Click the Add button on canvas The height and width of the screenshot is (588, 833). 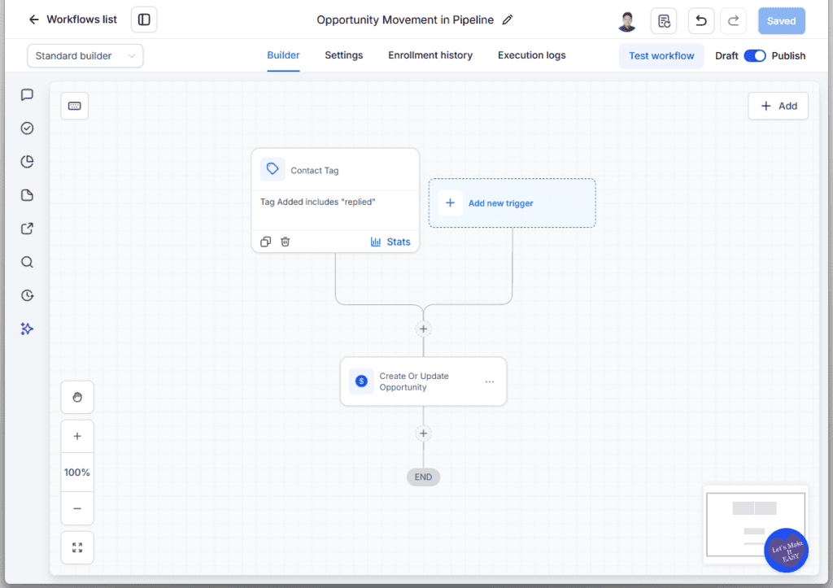point(778,106)
